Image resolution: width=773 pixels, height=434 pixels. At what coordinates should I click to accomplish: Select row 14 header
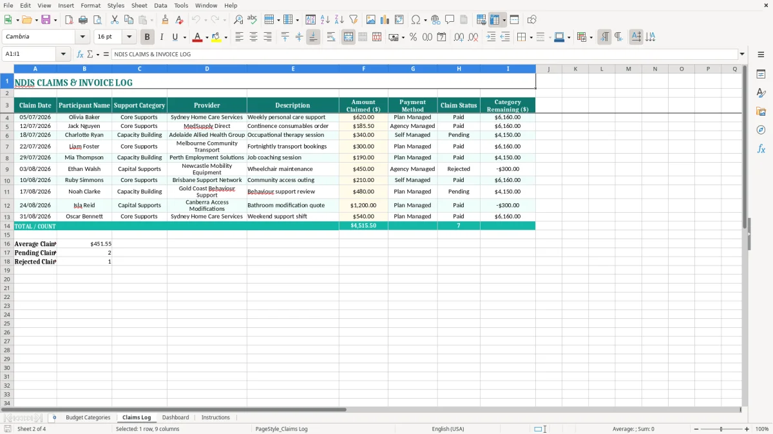pyautogui.click(x=7, y=226)
